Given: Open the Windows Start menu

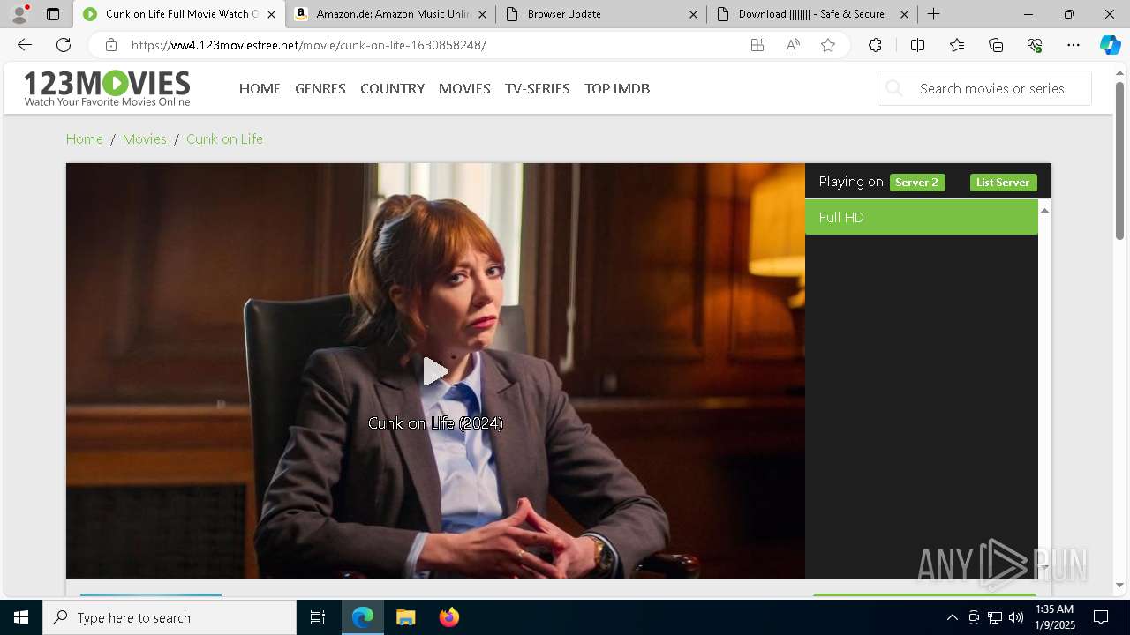Looking at the screenshot, I should tap(21, 617).
